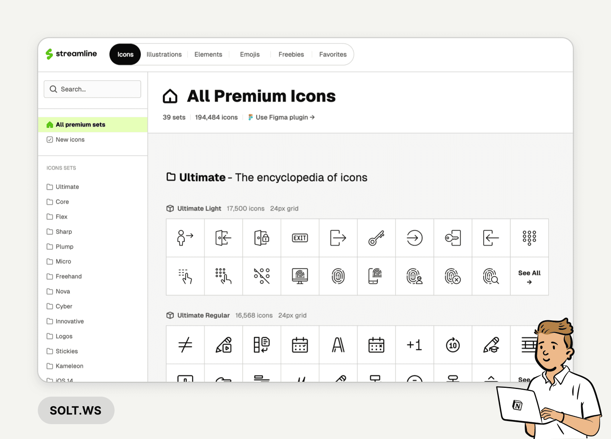
Task: Select the calendar with X mark icon
Action: [376, 345]
